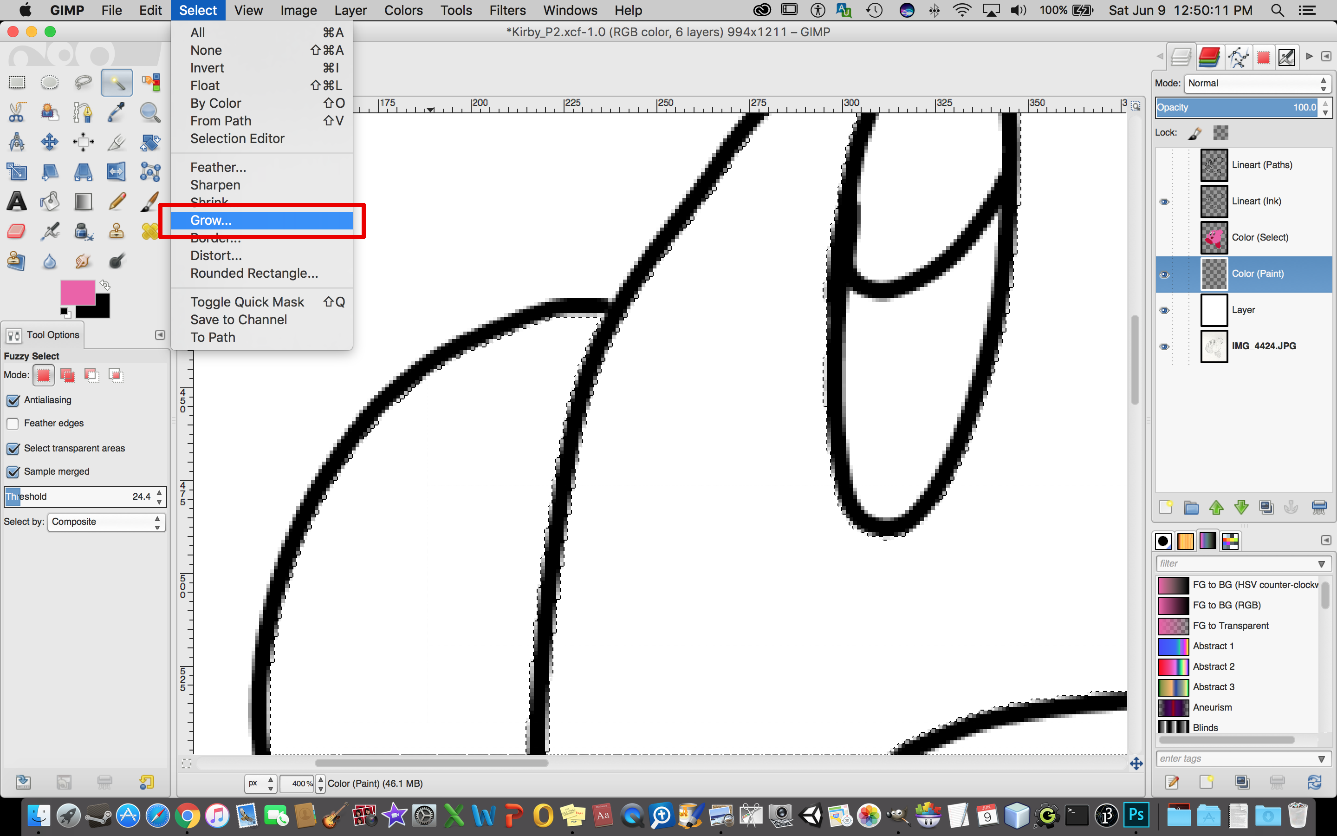Open the layers dock tab menu
Screen dimensions: 1337x836
[1326, 56]
